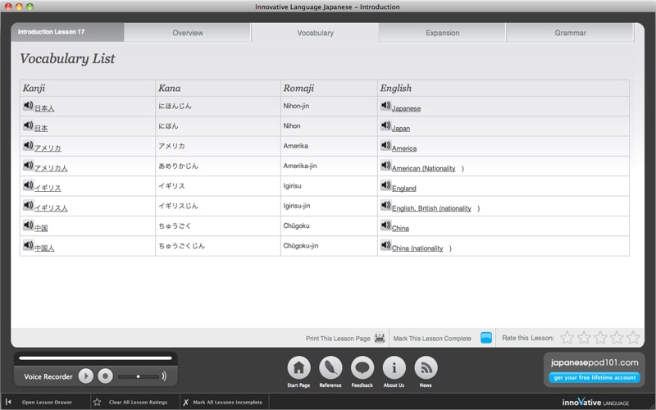This screenshot has width=656, height=410.
Task: Click the innoVative Language logo
Action: [x=595, y=402]
